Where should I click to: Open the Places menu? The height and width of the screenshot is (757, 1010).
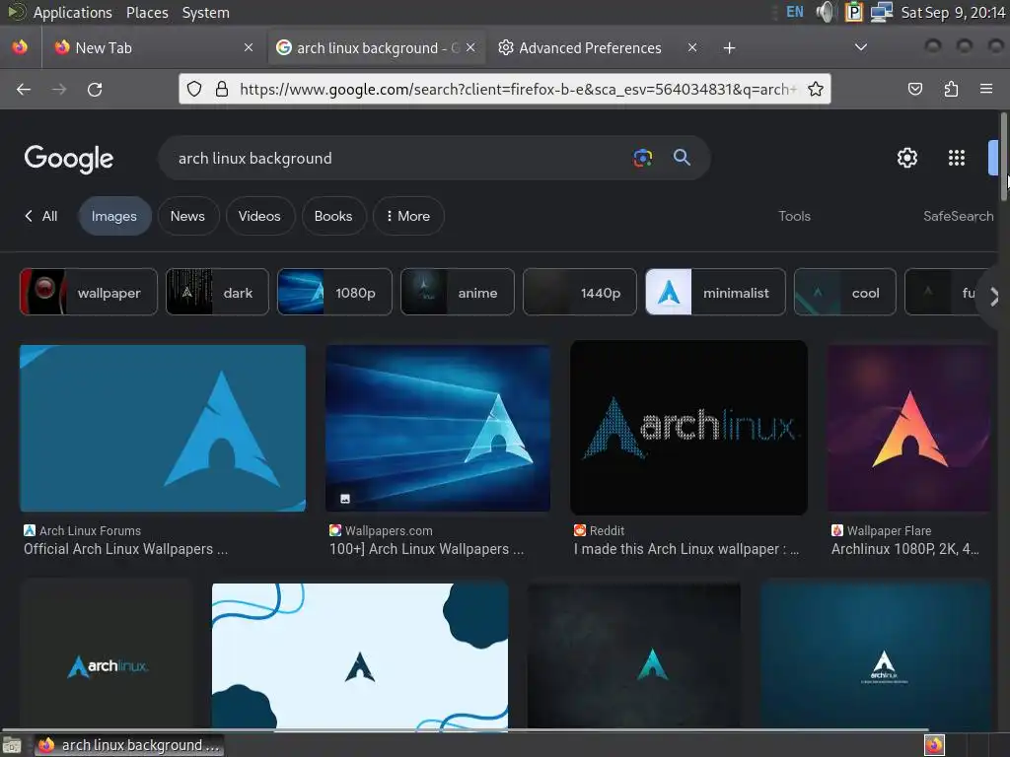(x=147, y=12)
